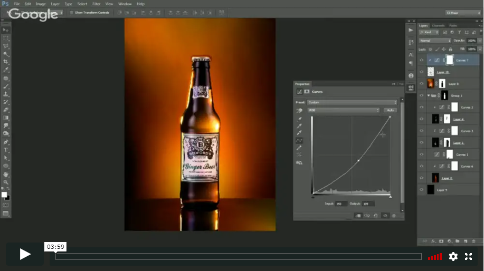This screenshot has width=484, height=271.
Task: Play the video
Action: point(25,254)
